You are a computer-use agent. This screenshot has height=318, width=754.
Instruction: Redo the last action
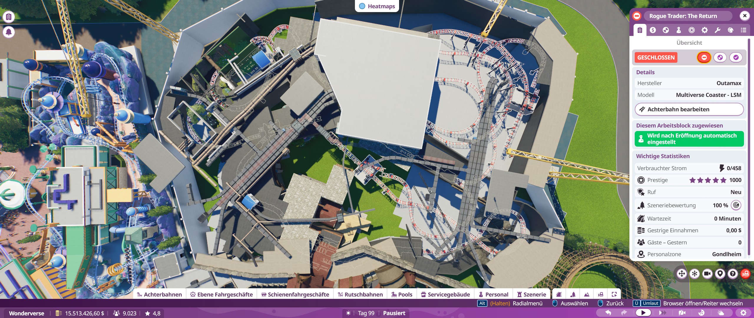624,313
